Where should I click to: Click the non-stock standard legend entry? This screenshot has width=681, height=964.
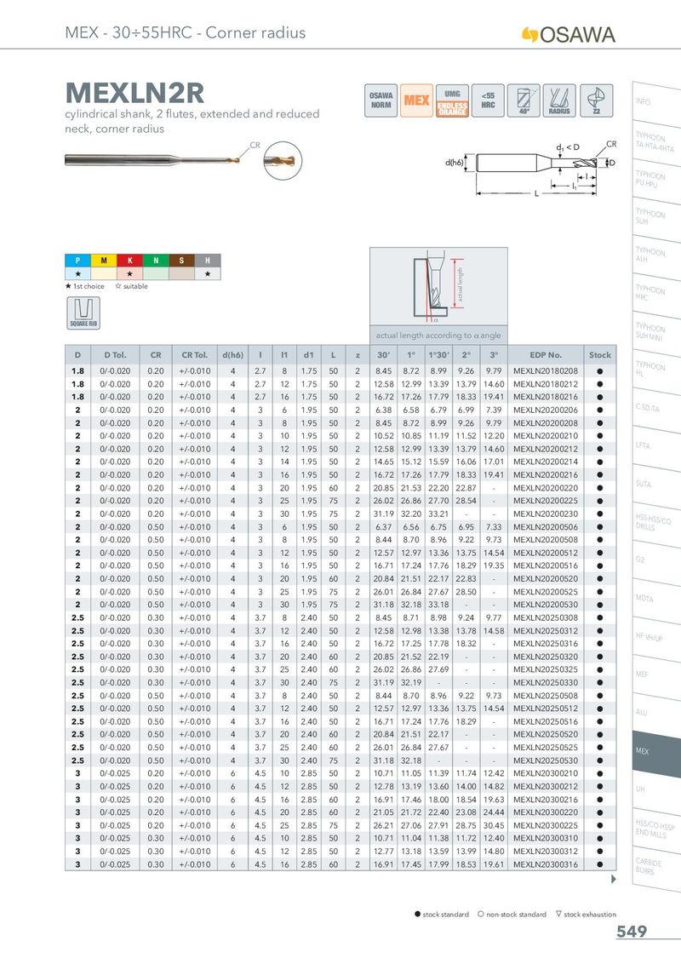(x=512, y=915)
